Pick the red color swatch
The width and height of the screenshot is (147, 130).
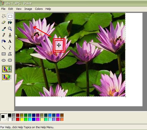[x=18, y=119]
